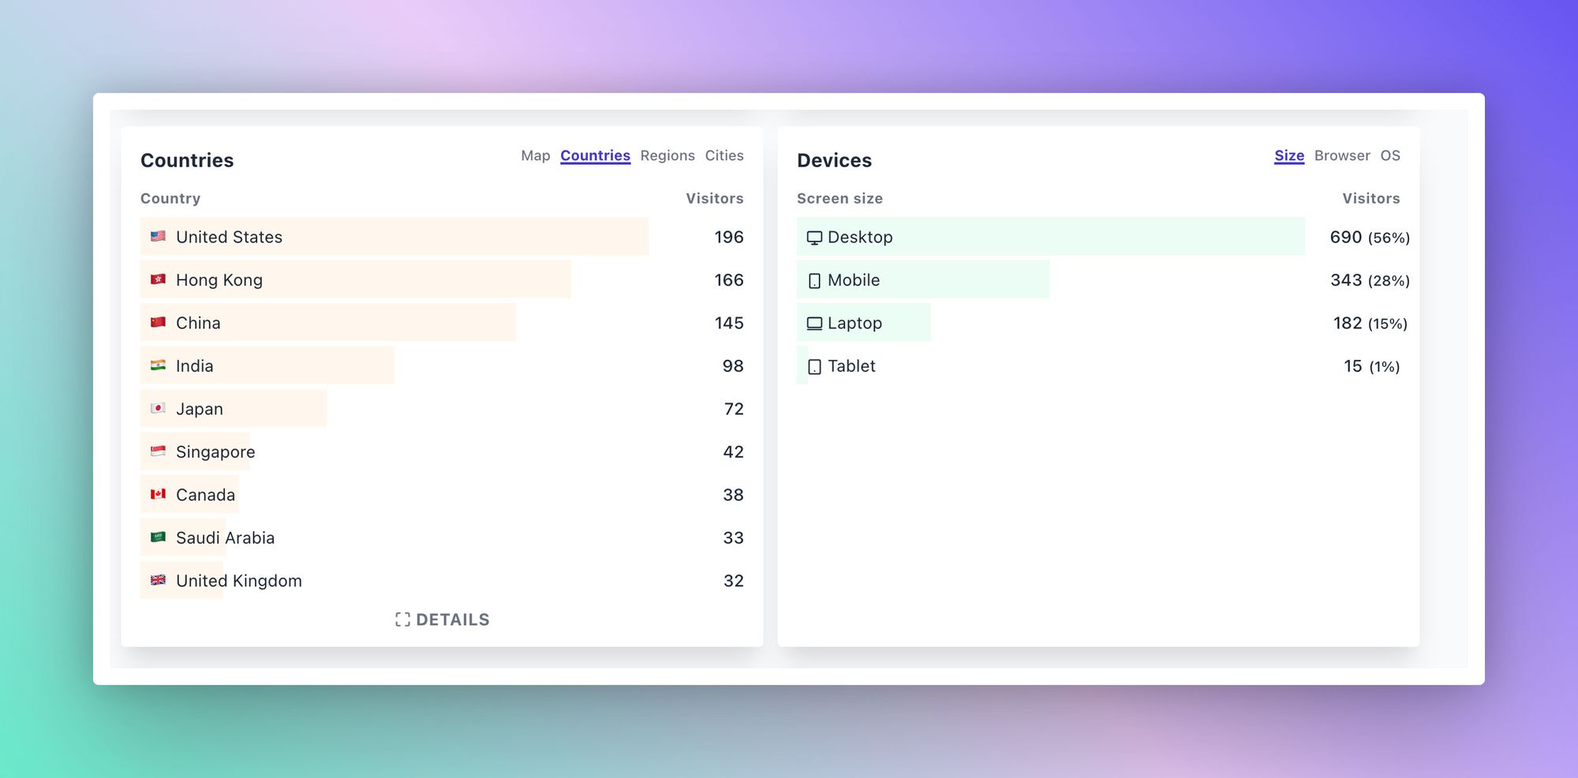Click the Saudi Arabia flag icon
1578x778 pixels.
pos(158,537)
